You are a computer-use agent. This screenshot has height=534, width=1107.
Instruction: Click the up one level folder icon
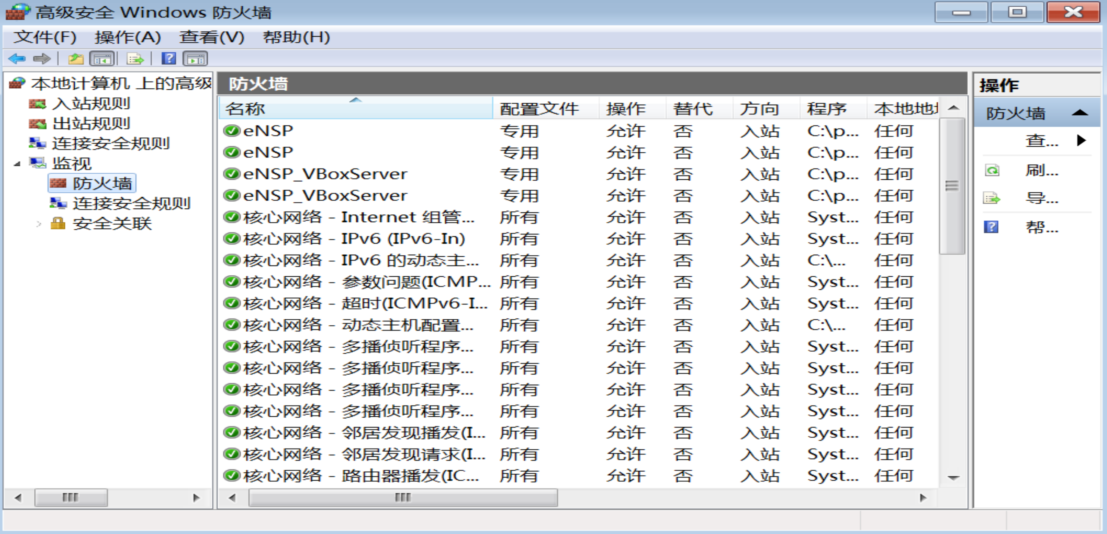[77, 59]
